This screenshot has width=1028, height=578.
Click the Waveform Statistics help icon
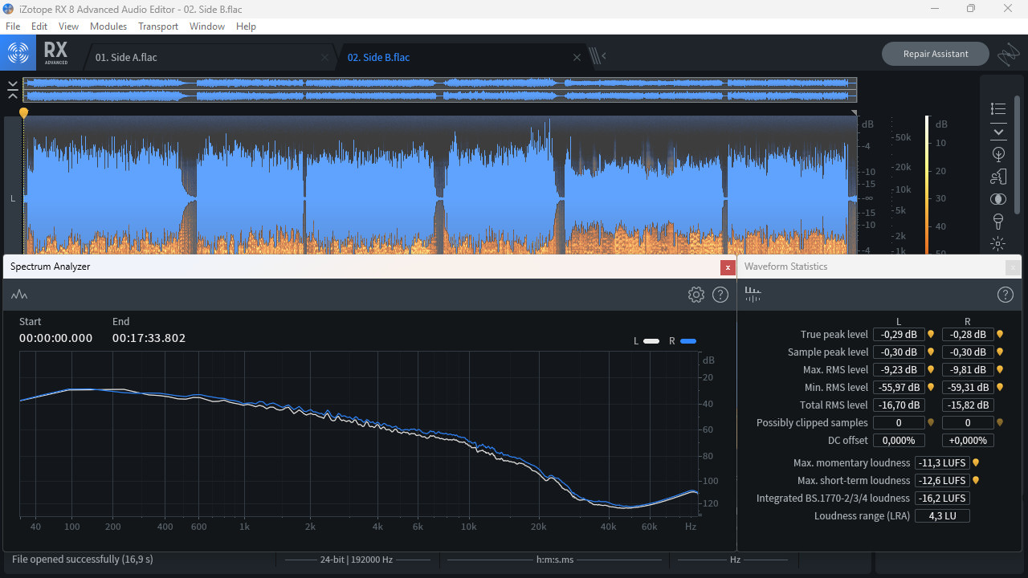click(x=1005, y=295)
